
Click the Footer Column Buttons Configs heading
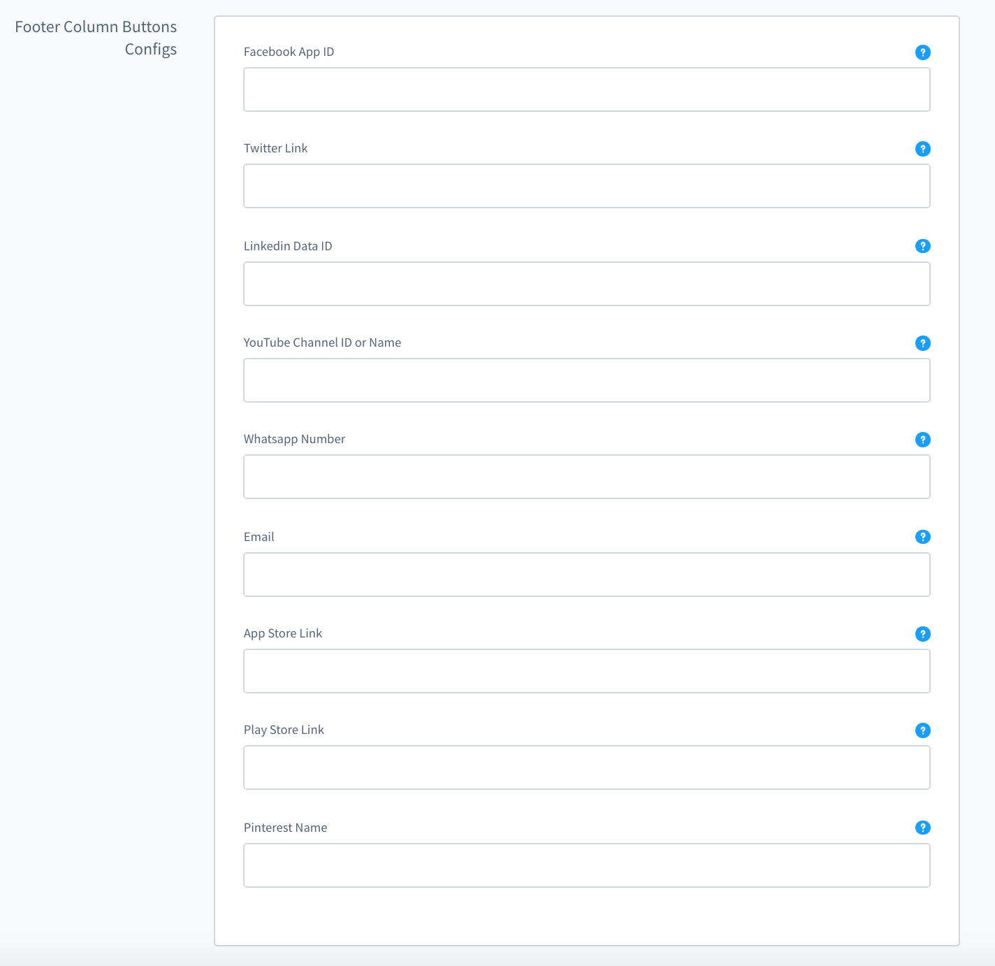click(x=96, y=38)
